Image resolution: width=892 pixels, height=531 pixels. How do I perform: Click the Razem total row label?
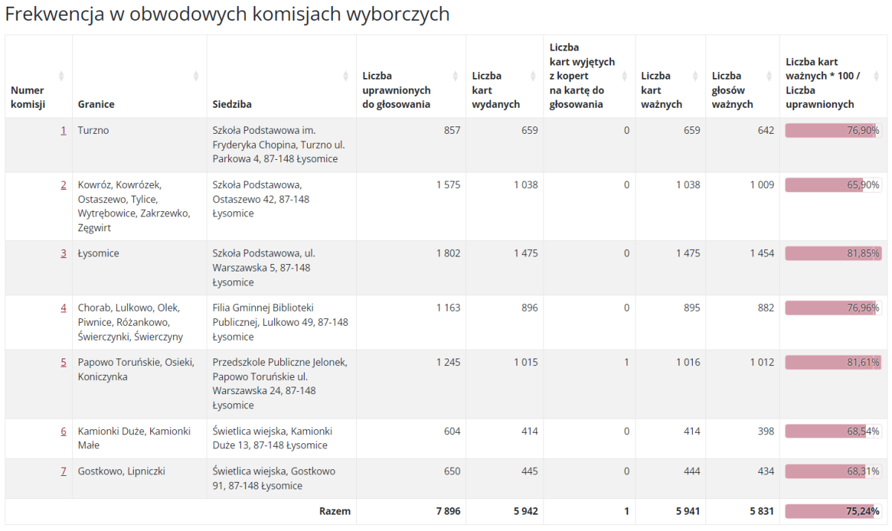pos(334,512)
